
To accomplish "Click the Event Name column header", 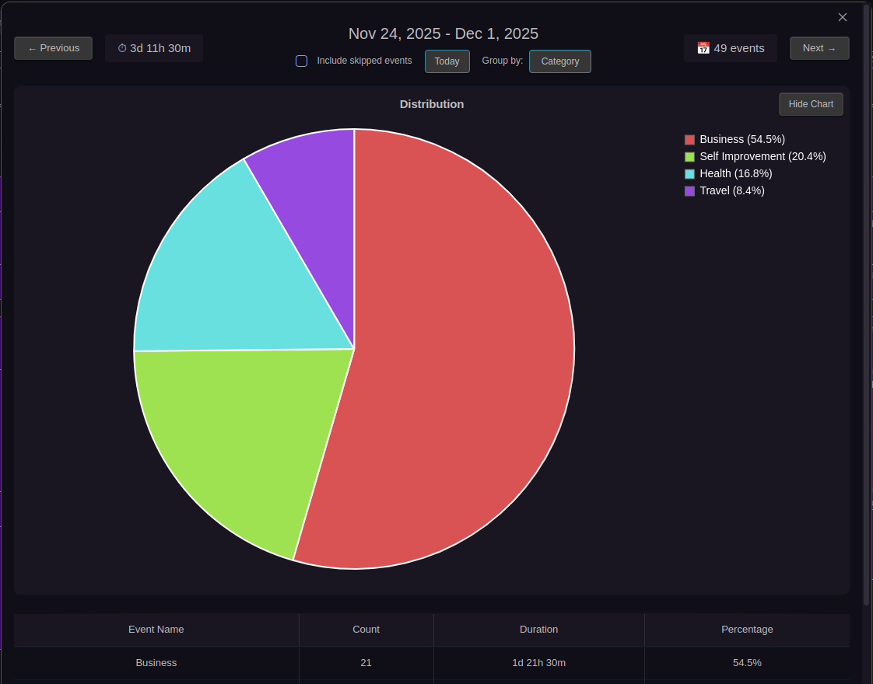I will 156,630.
